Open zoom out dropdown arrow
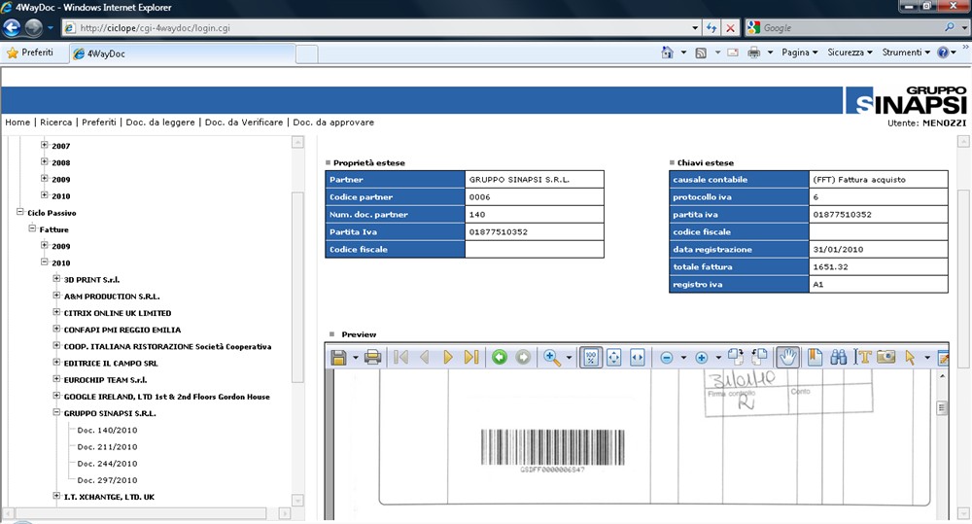The height and width of the screenshot is (524, 972). (x=683, y=358)
